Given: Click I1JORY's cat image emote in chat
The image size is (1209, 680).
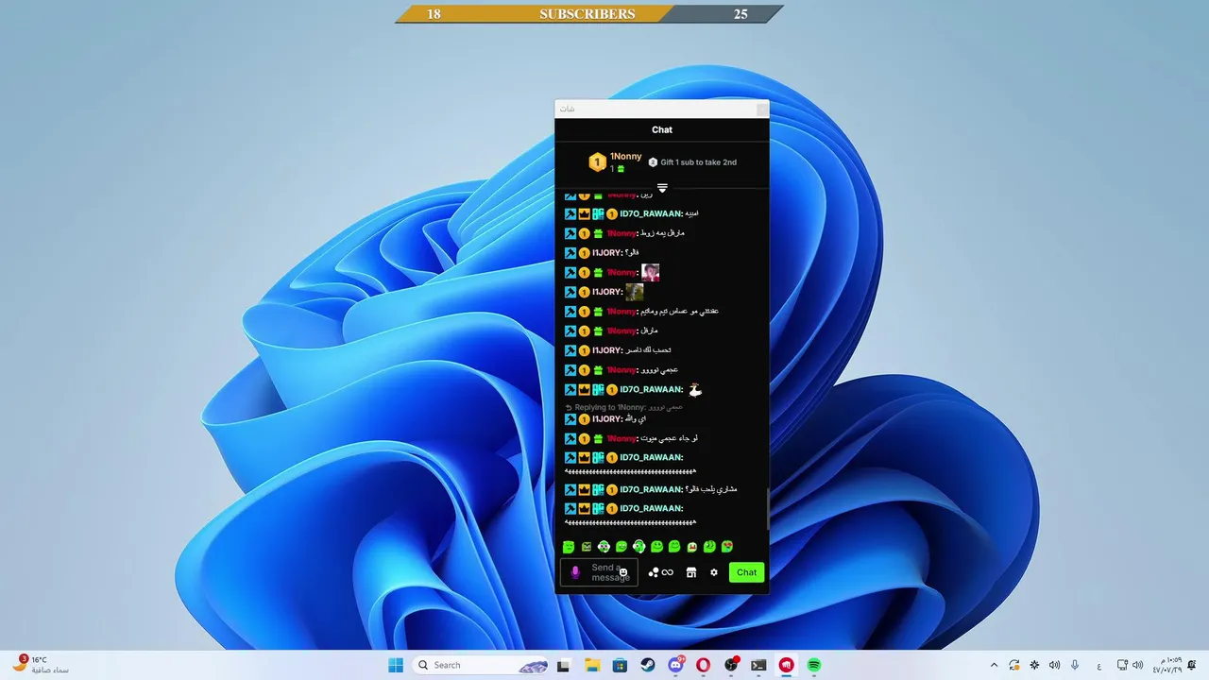Looking at the screenshot, I should [x=635, y=292].
